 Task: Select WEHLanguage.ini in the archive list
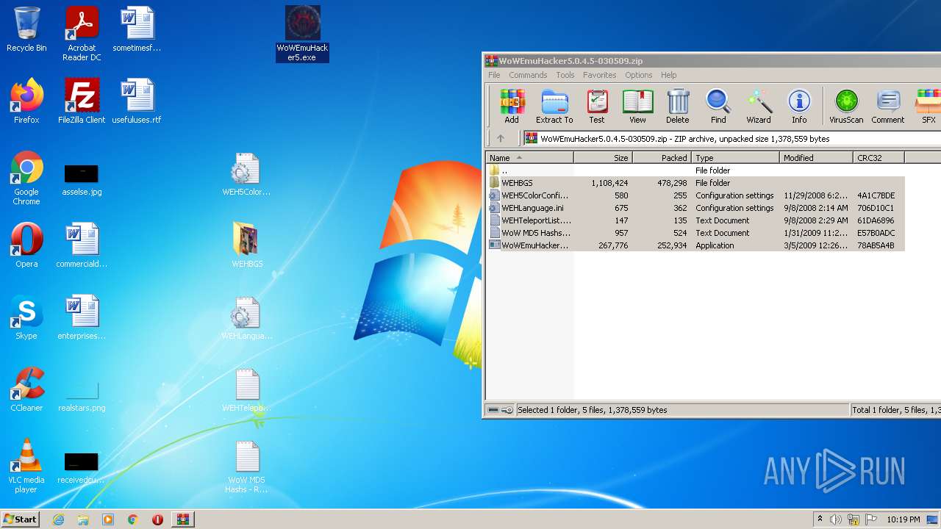coord(695,208)
